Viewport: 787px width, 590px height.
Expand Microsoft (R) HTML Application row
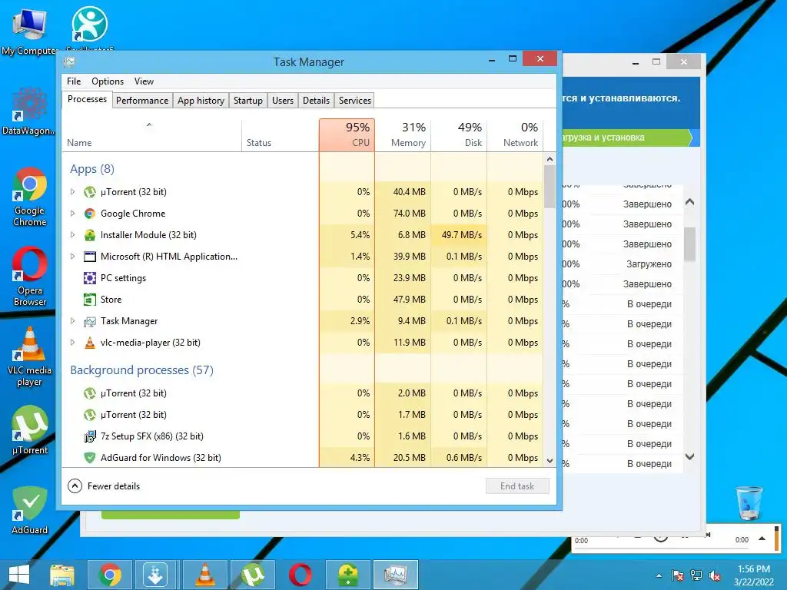[72, 257]
